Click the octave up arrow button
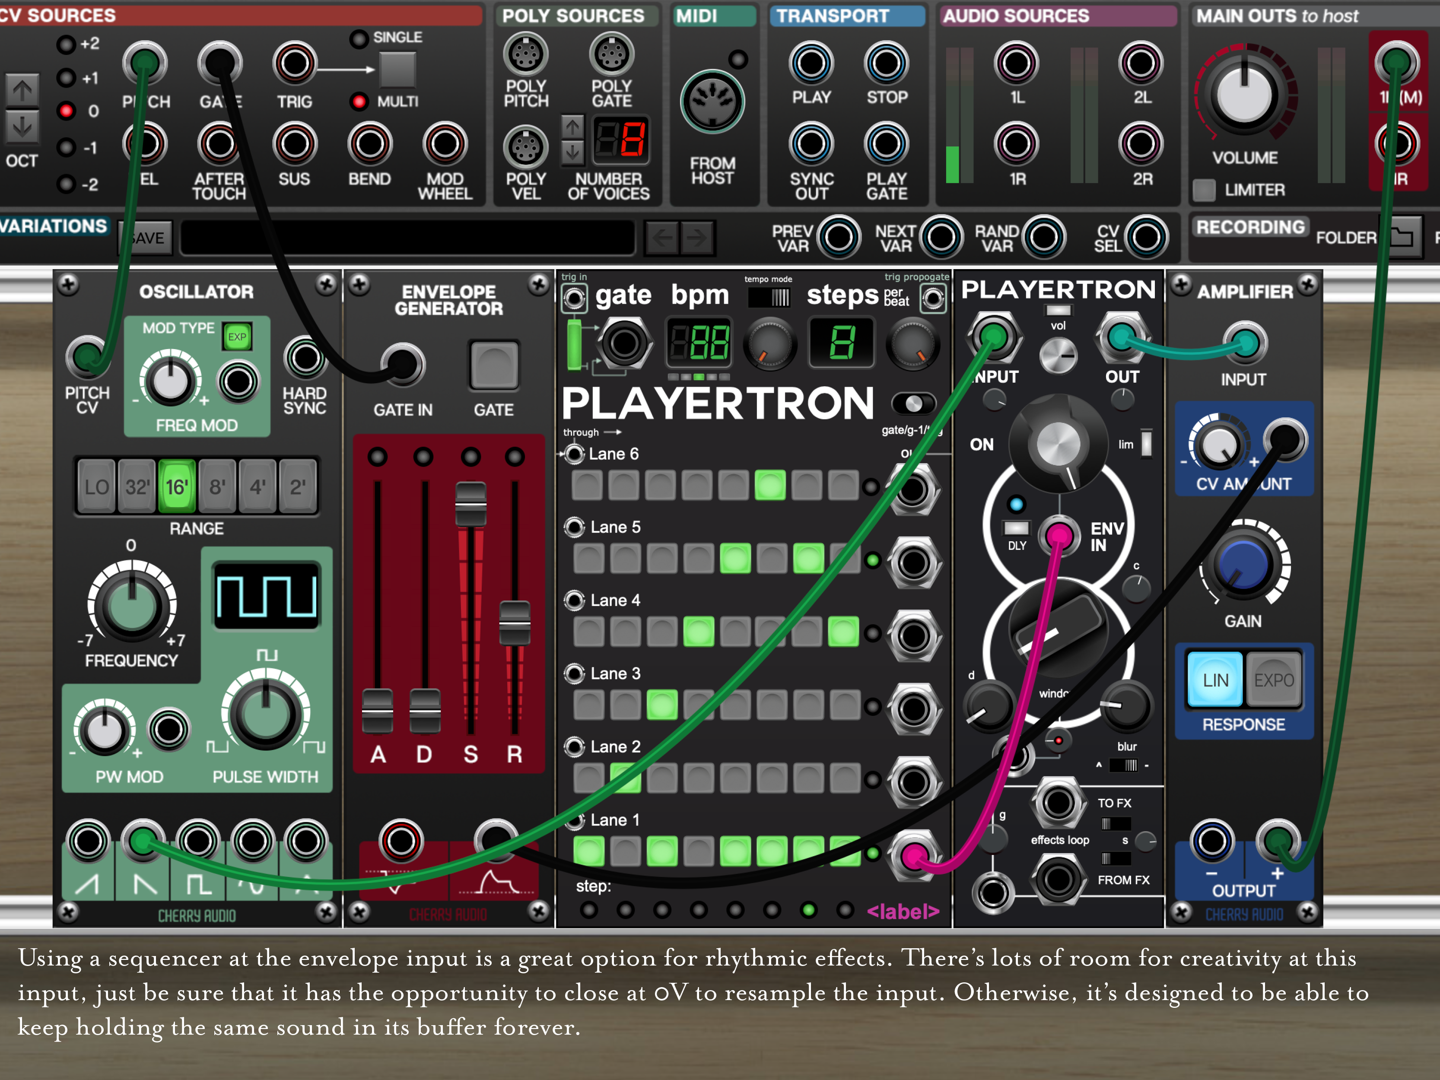 pos(22,90)
